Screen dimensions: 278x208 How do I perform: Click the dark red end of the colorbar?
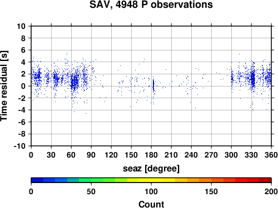pyautogui.click(x=265, y=180)
